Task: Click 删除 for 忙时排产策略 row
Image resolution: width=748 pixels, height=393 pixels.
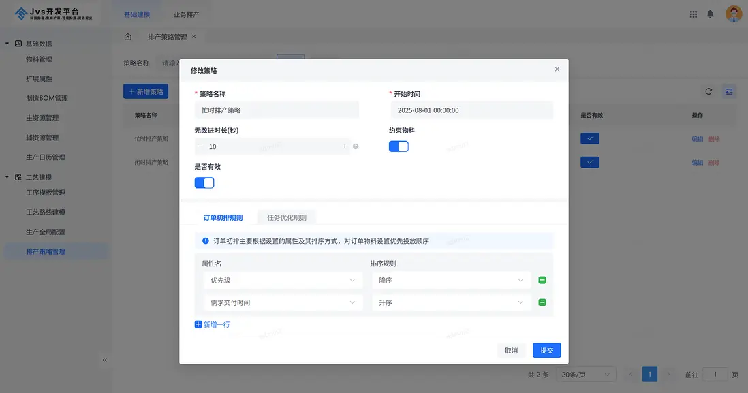Action: (714, 139)
